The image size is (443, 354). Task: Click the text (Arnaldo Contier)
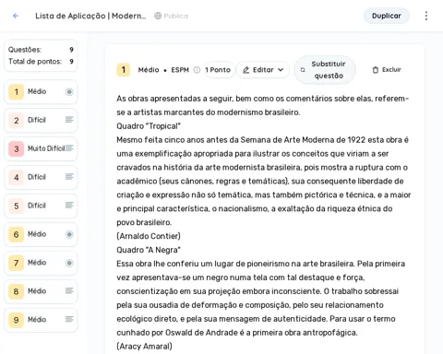[149, 236]
